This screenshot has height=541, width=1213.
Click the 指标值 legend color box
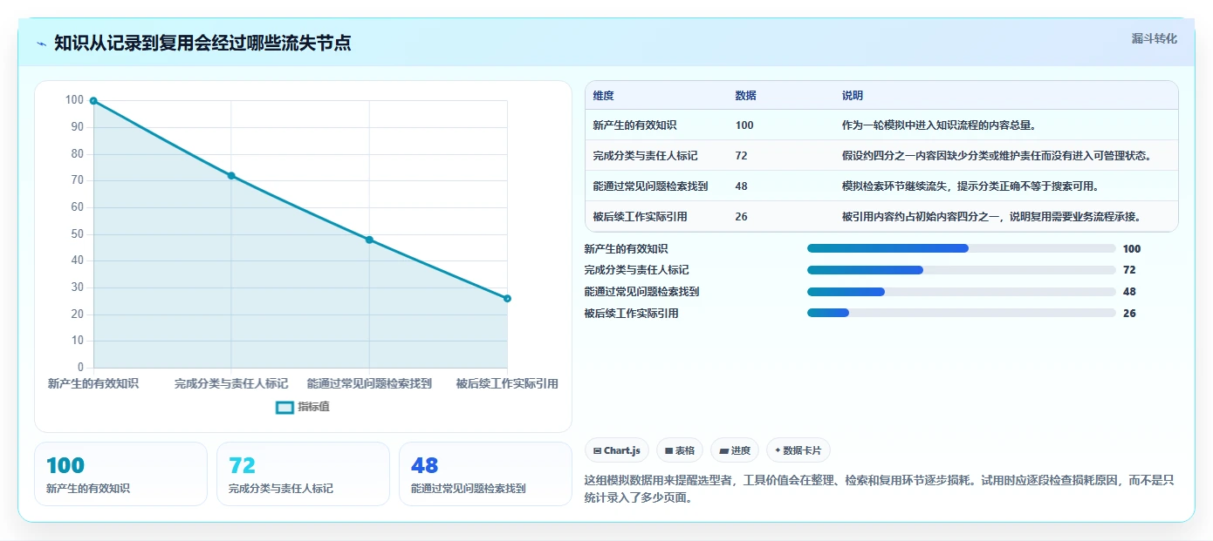click(x=284, y=407)
